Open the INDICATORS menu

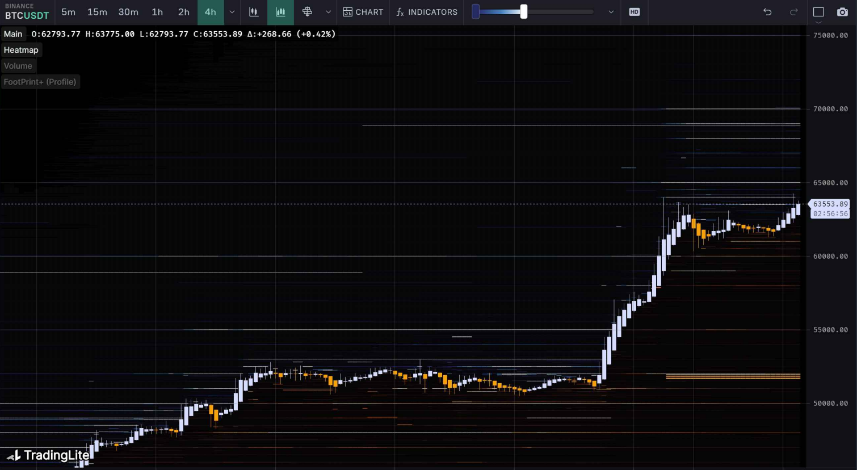[427, 12]
